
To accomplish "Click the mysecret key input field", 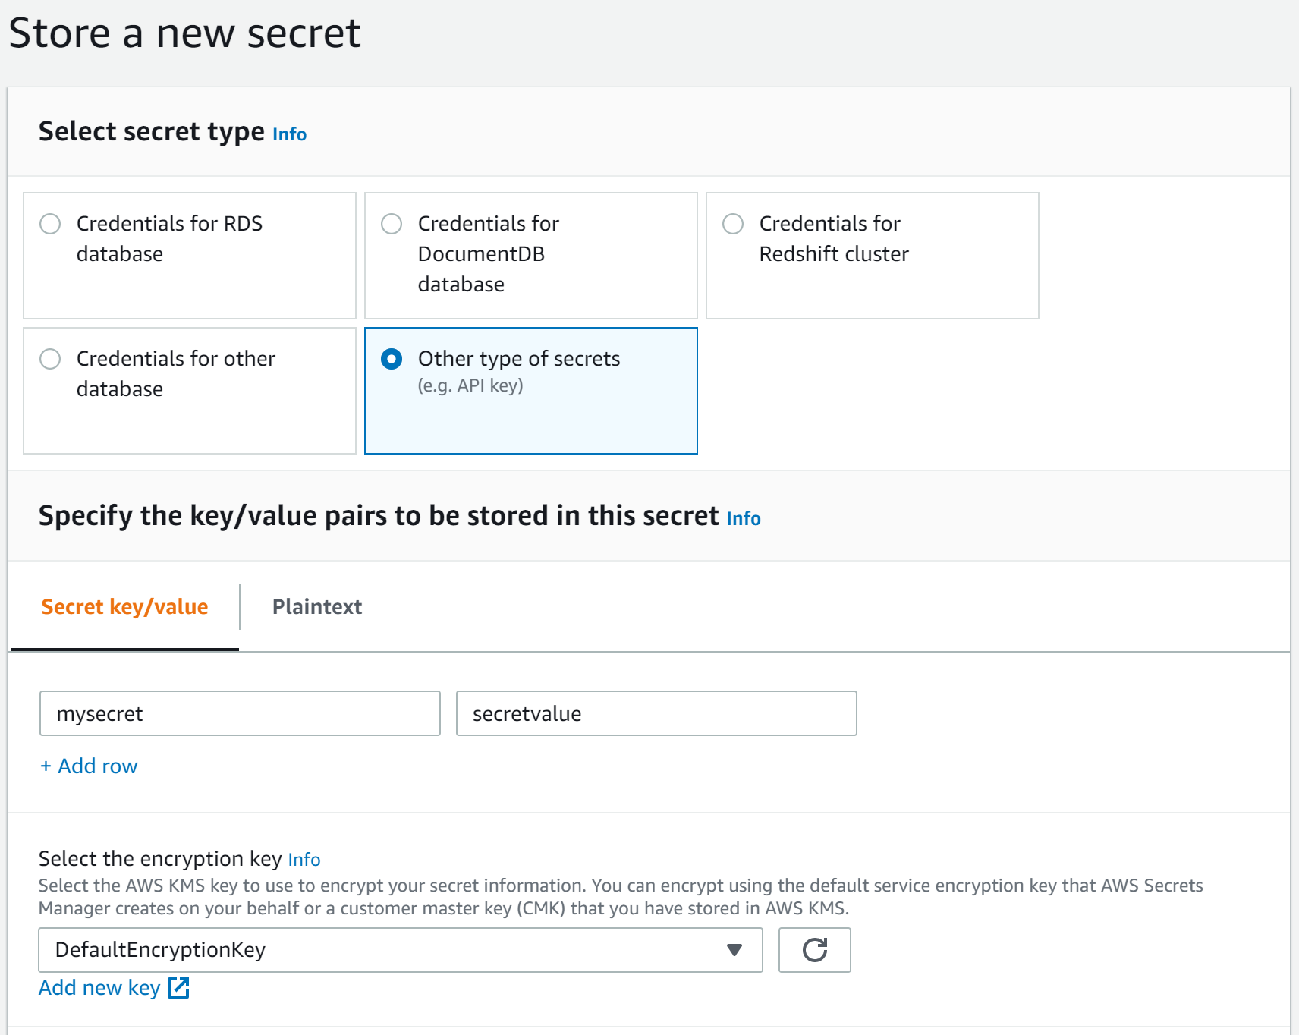I will [240, 713].
